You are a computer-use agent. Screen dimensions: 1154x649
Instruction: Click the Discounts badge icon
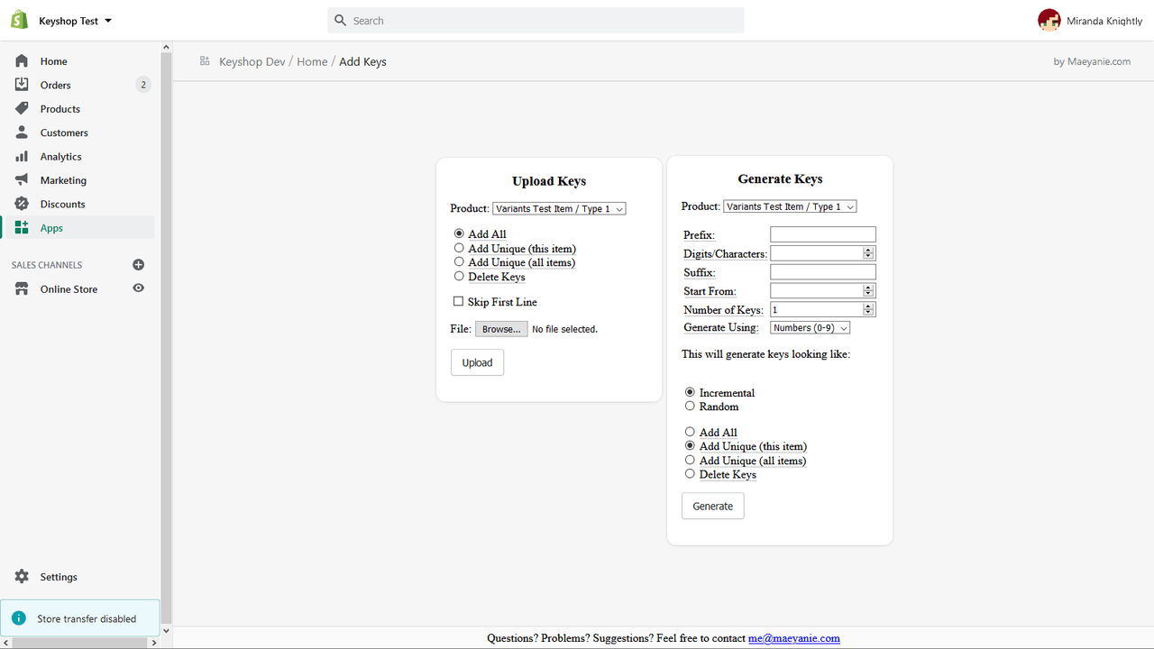point(22,205)
